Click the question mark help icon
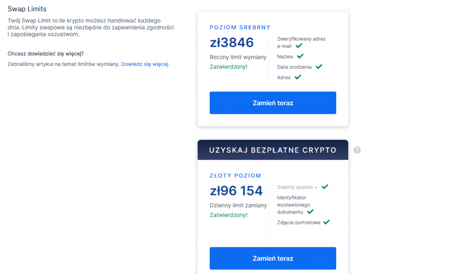 click(357, 150)
